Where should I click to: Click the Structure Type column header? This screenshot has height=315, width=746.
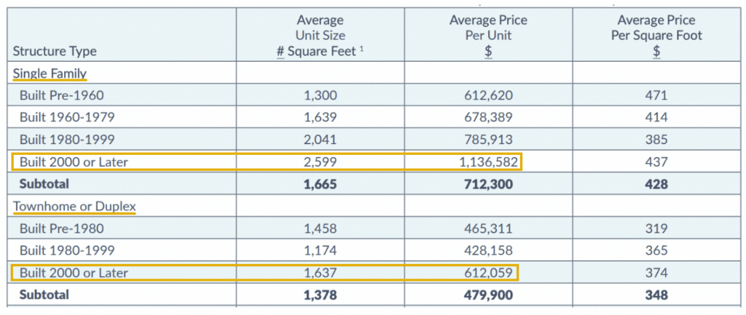pyautogui.click(x=55, y=51)
